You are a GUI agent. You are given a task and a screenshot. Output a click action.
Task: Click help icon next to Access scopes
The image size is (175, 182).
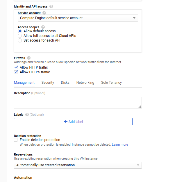tap(43, 27)
